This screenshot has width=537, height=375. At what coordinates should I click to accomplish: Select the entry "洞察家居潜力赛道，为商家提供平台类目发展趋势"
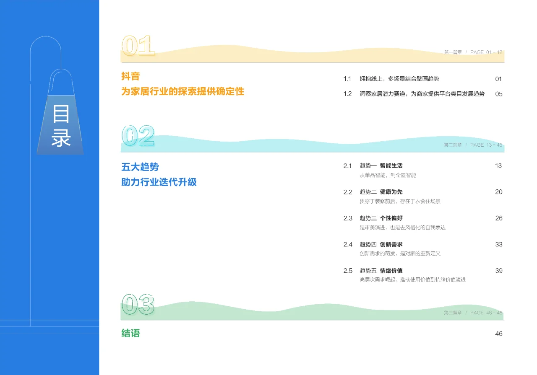pos(422,94)
